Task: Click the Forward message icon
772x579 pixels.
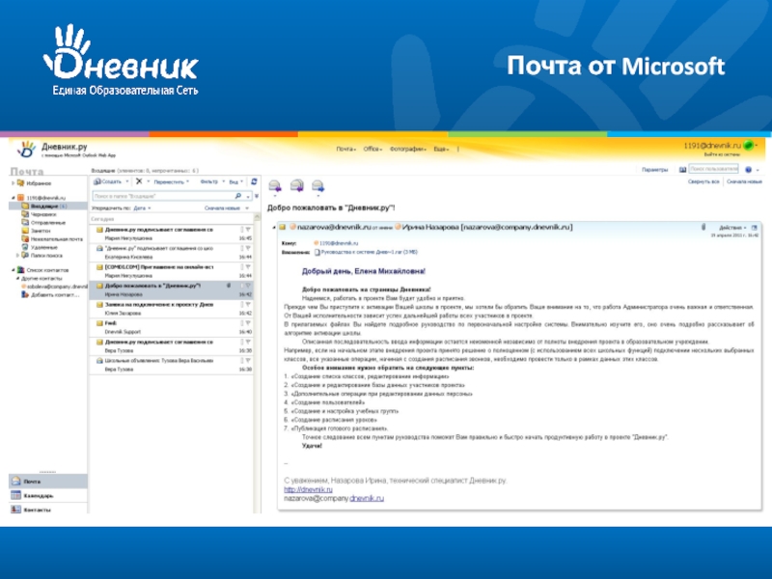Action: point(318,186)
